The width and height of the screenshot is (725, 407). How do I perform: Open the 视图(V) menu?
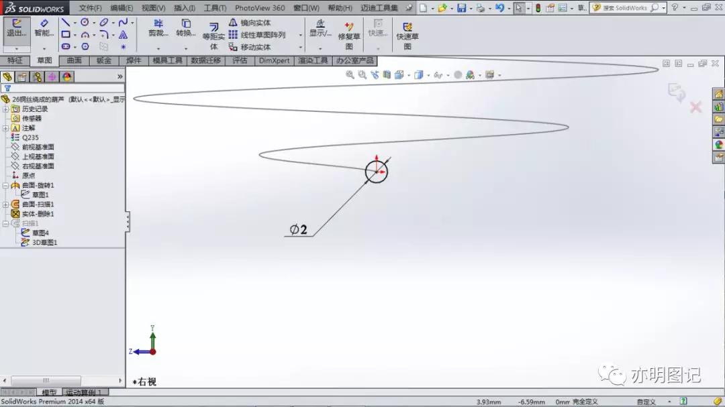pyautogui.click(x=154, y=8)
